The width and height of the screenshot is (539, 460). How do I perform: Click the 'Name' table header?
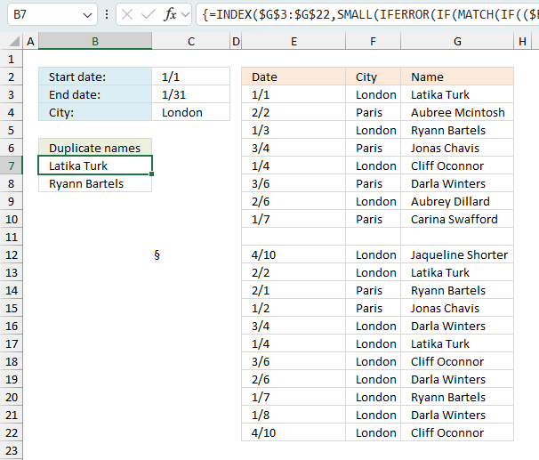point(457,77)
